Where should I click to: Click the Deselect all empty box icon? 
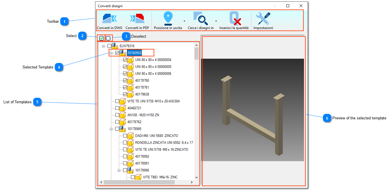point(108,38)
